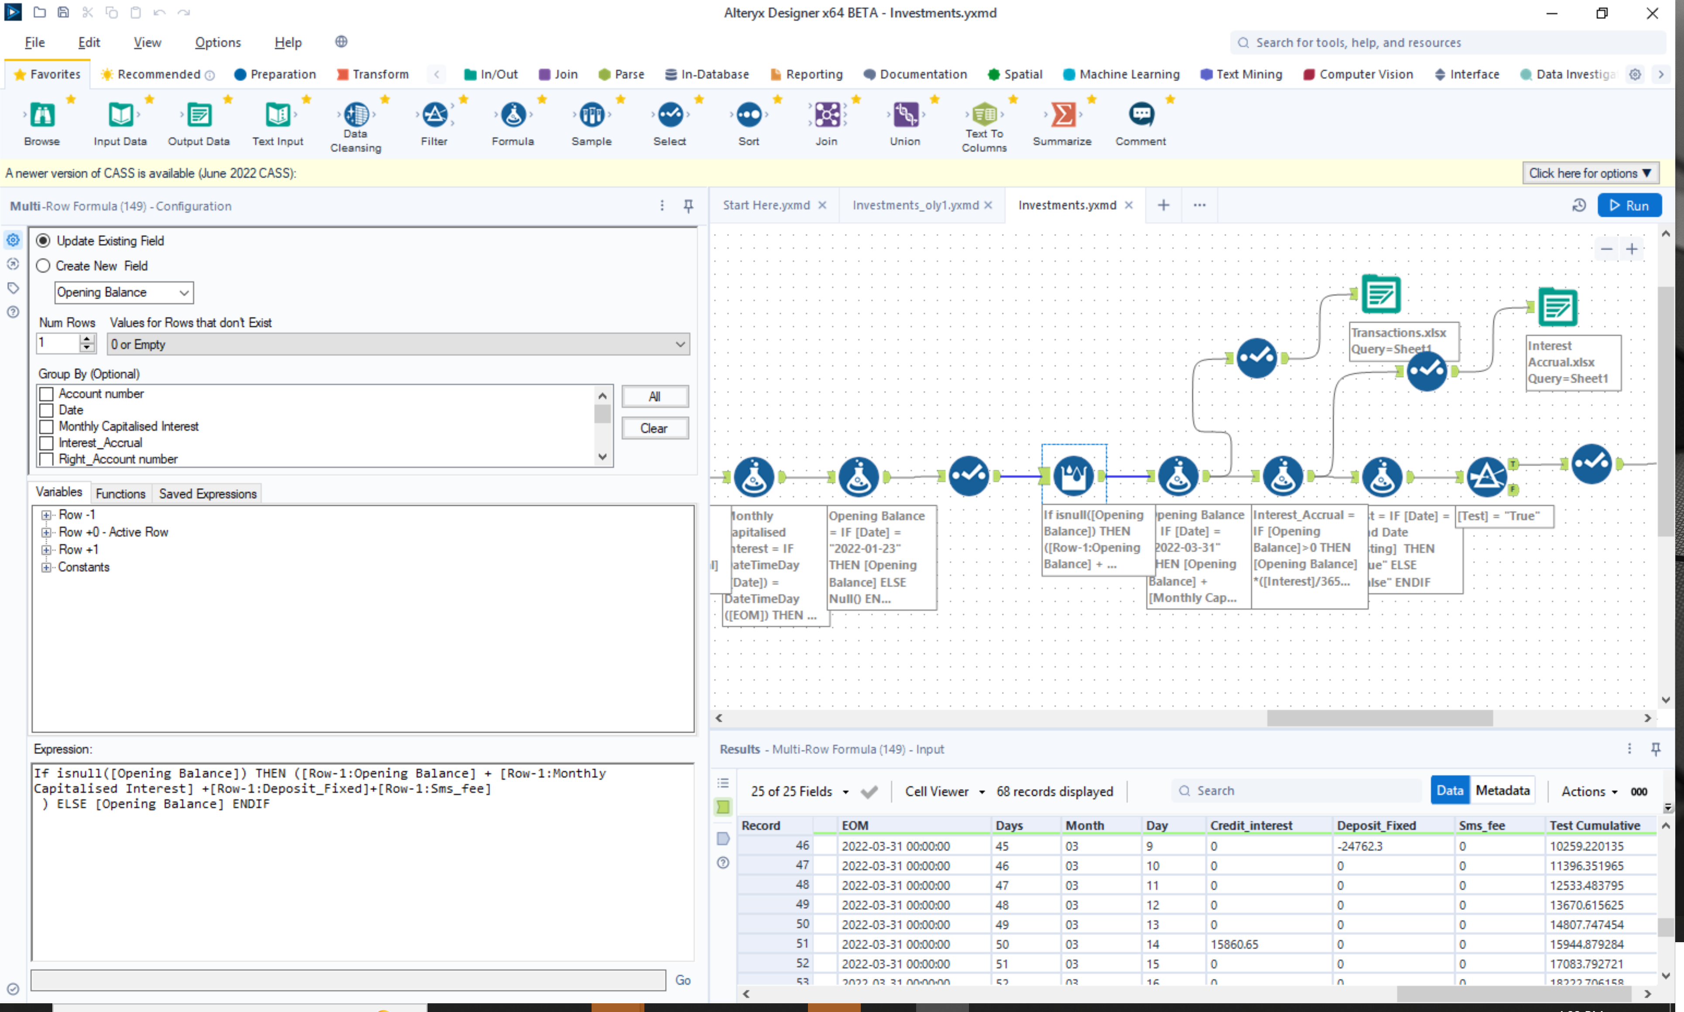Select the Create New Field radio button
This screenshot has height=1012, width=1684.
[43, 266]
